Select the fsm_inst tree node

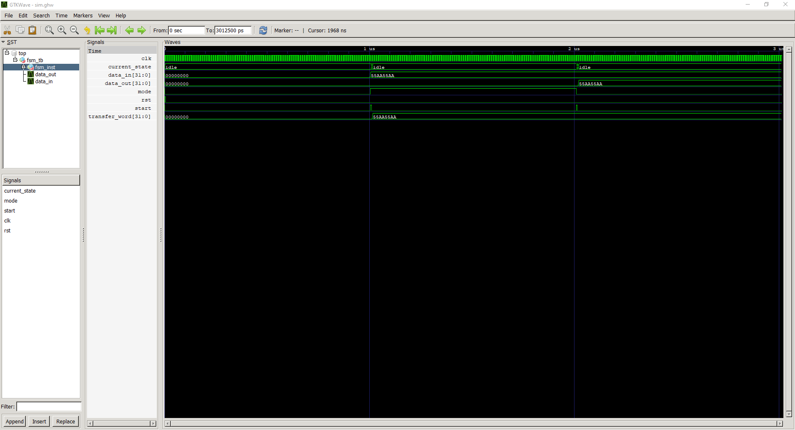click(x=45, y=67)
